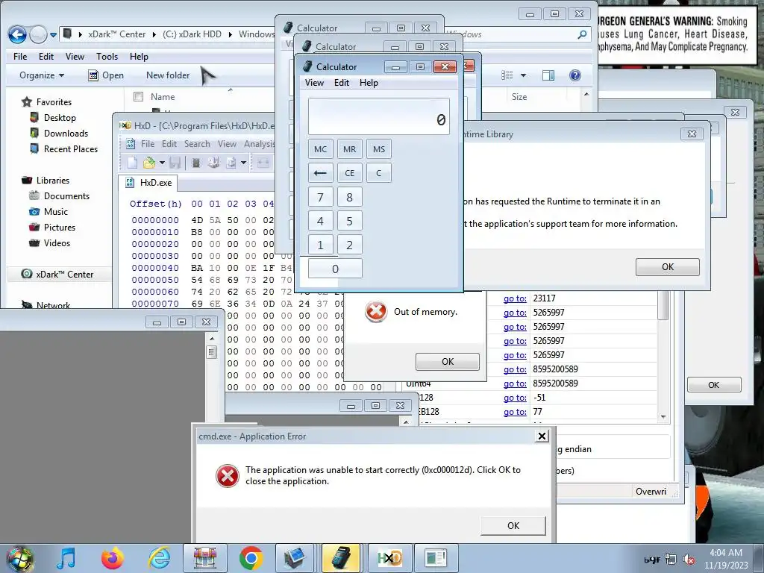Click the HxD Open disk icon

pos(213,163)
